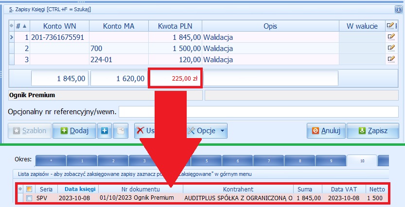Save the entry with Zapisz
This screenshot has width=405, height=207.
tap(373, 131)
